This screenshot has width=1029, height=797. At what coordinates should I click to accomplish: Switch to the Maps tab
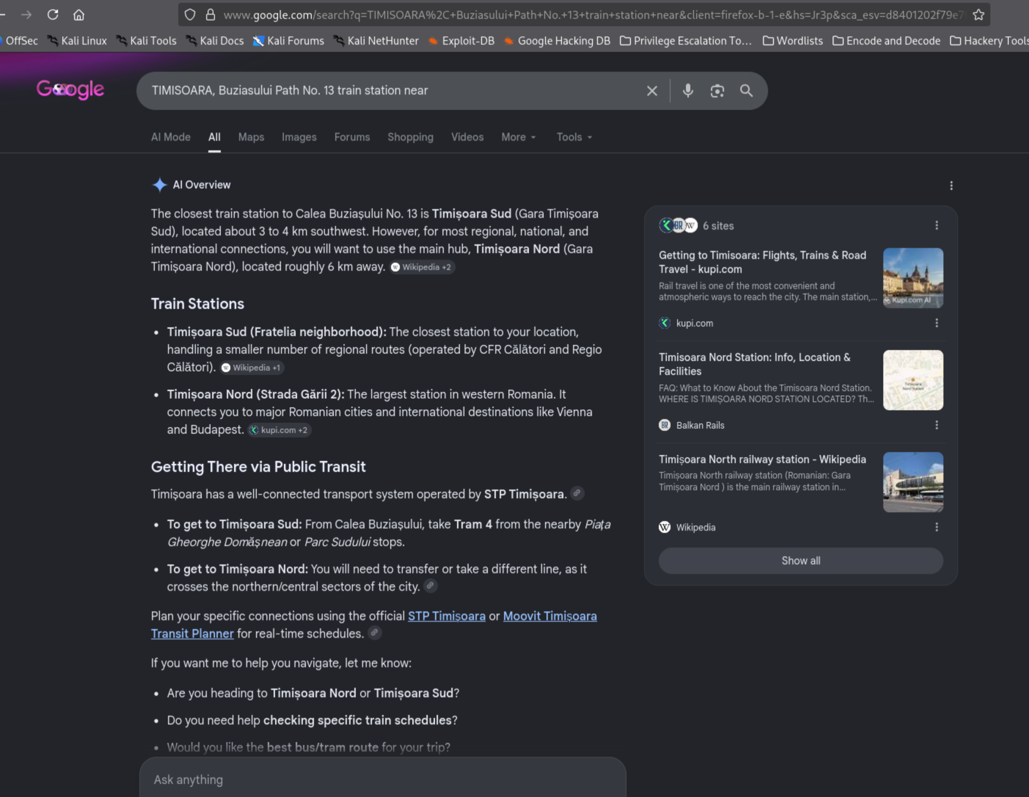tap(251, 137)
